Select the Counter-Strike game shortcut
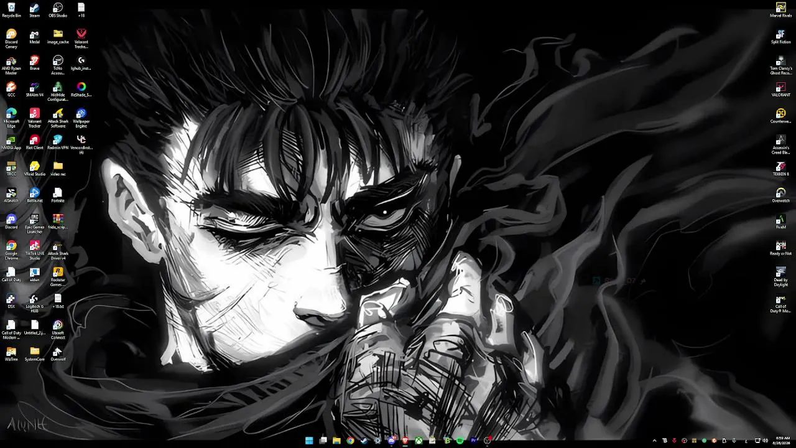Image resolution: width=796 pixels, height=448 pixels. coord(781,116)
